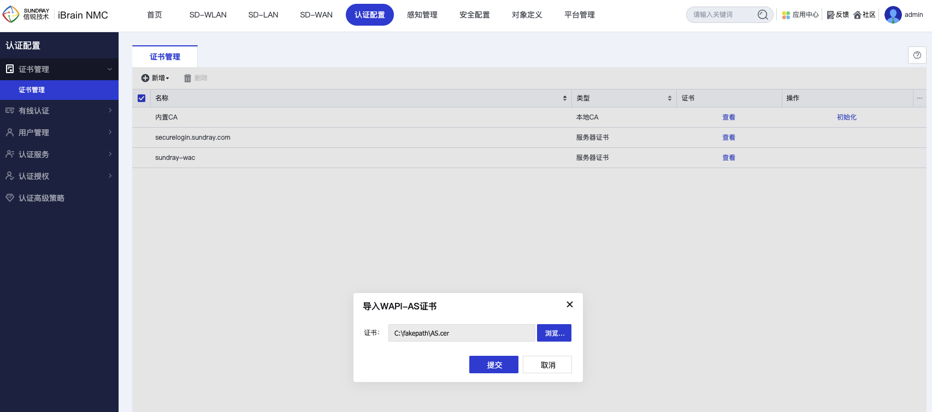This screenshot has height=412, width=932.
Task: Click the 浏览... browse button
Action: tap(555, 333)
